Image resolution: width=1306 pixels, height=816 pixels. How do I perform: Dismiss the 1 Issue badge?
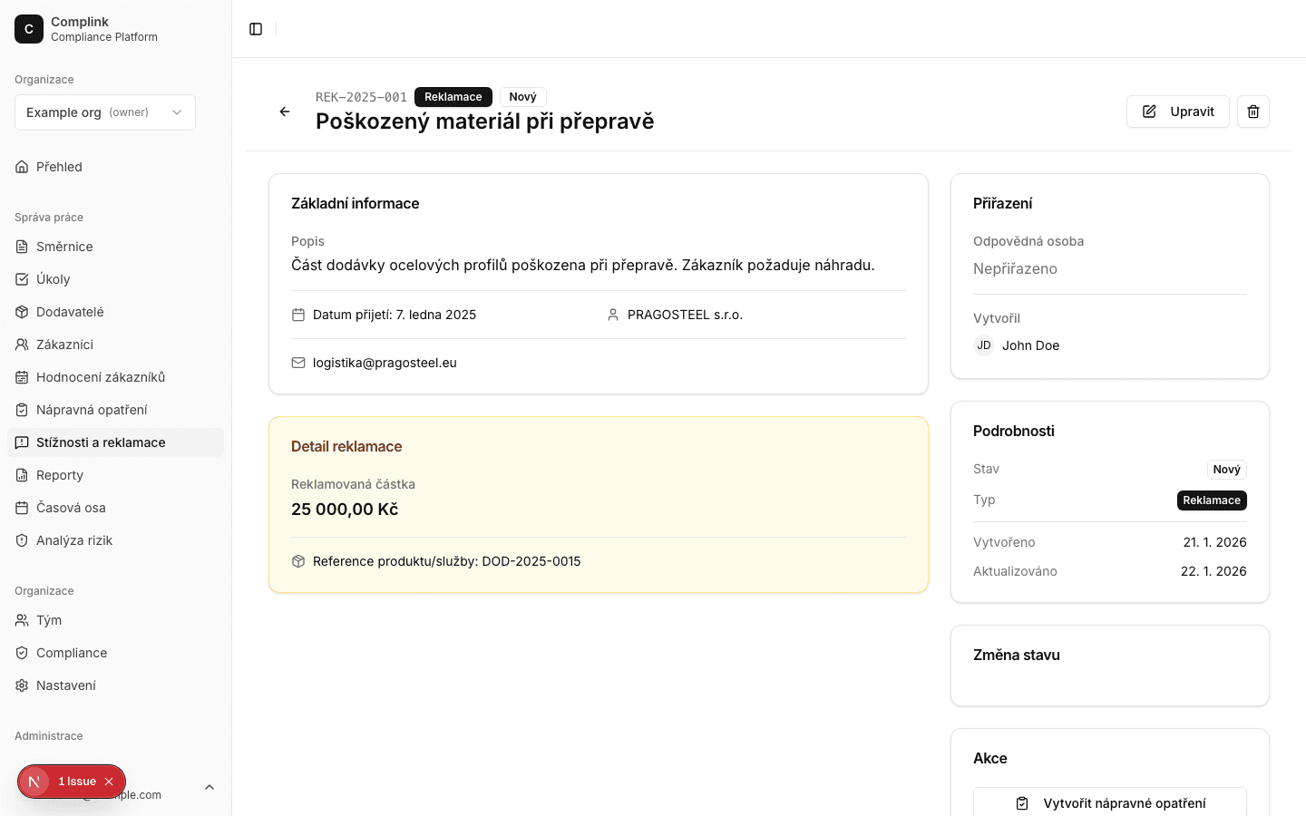pos(109,782)
